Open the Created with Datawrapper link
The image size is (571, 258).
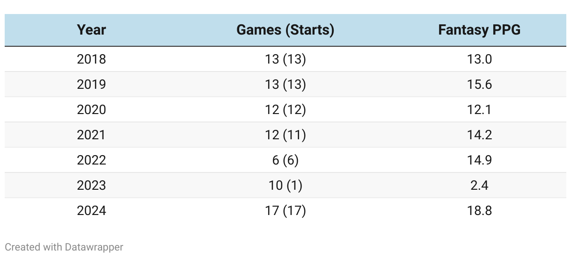point(64,247)
